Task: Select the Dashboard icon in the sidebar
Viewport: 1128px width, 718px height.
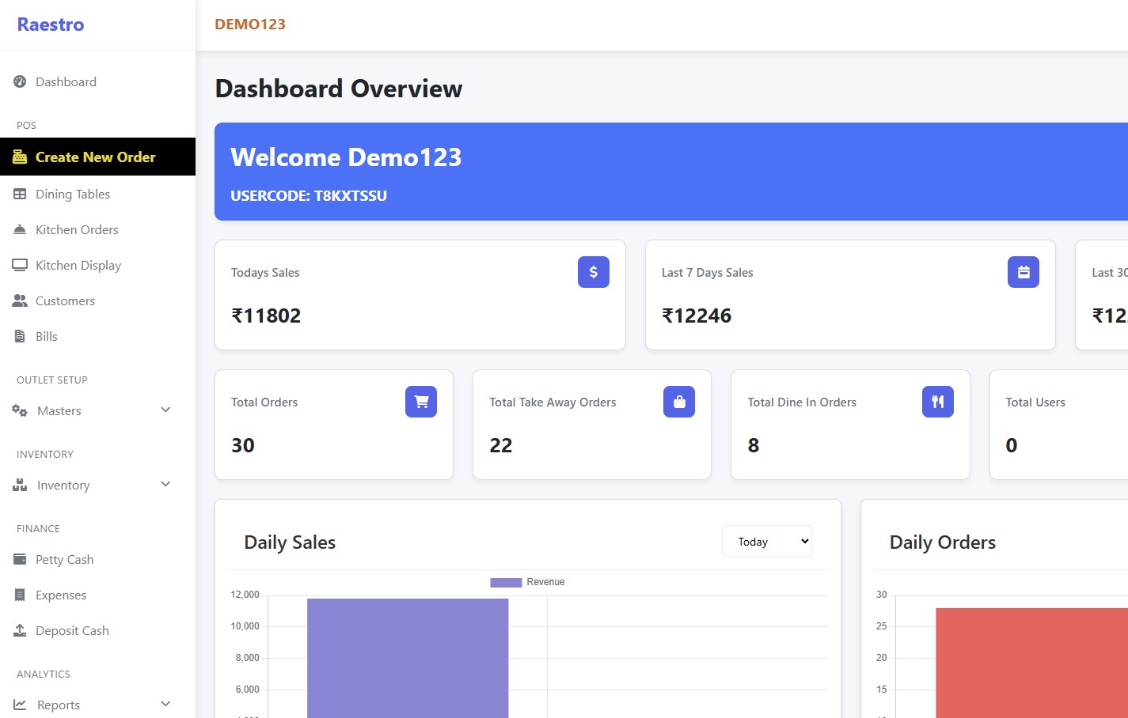Action: pyautogui.click(x=19, y=81)
